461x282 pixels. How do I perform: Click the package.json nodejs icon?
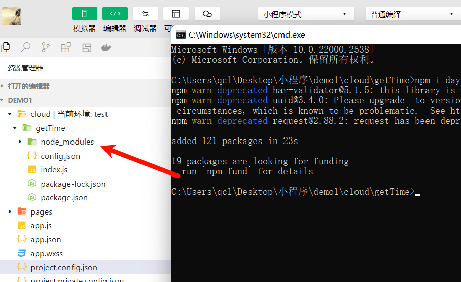(32, 197)
